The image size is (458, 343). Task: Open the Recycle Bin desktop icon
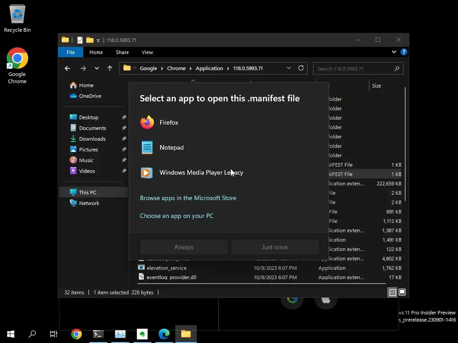[x=17, y=18]
